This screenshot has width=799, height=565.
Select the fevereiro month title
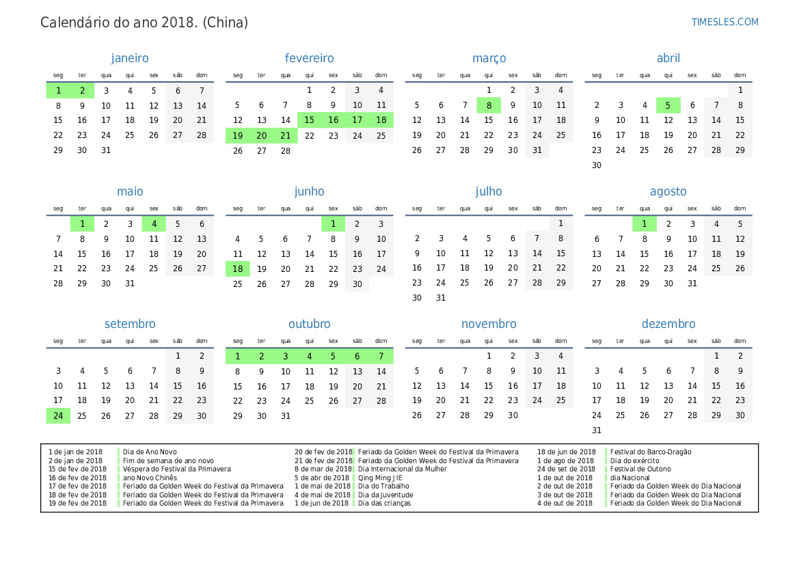pyautogui.click(x=309, y=59)
